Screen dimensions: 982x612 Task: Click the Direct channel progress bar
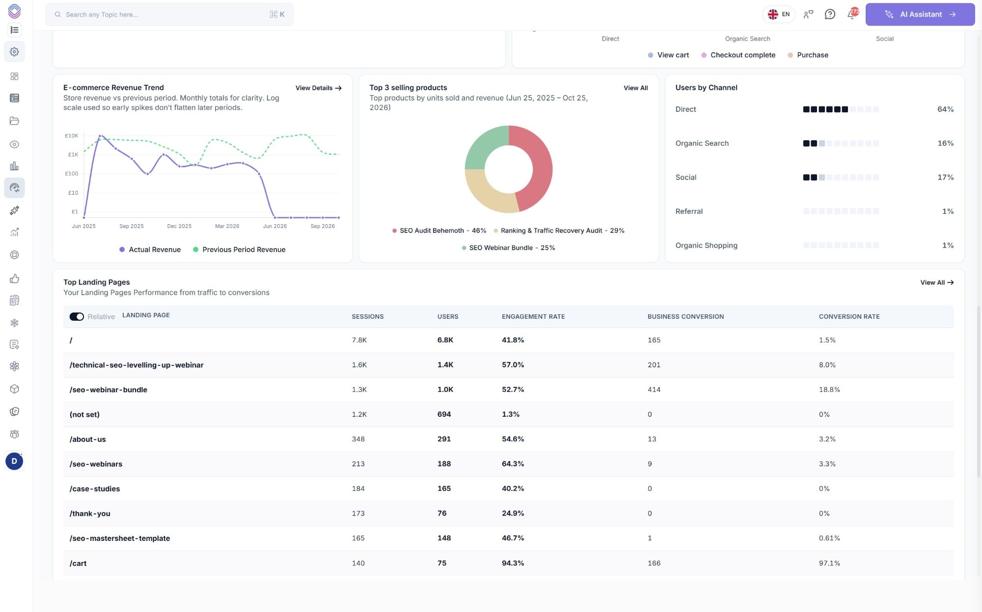pos(841,109)
